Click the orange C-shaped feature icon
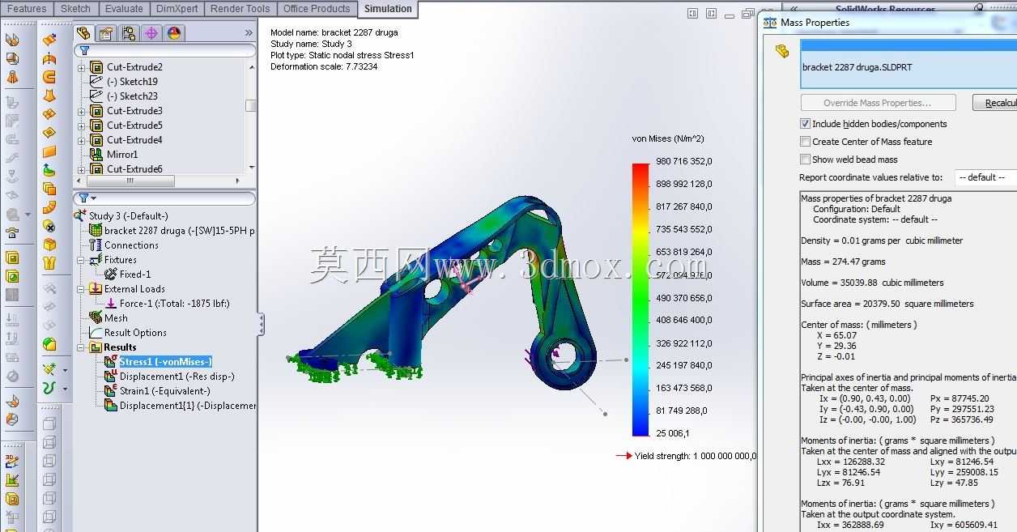This screenshot has width=1017, height=532. (x=49, y=78)
